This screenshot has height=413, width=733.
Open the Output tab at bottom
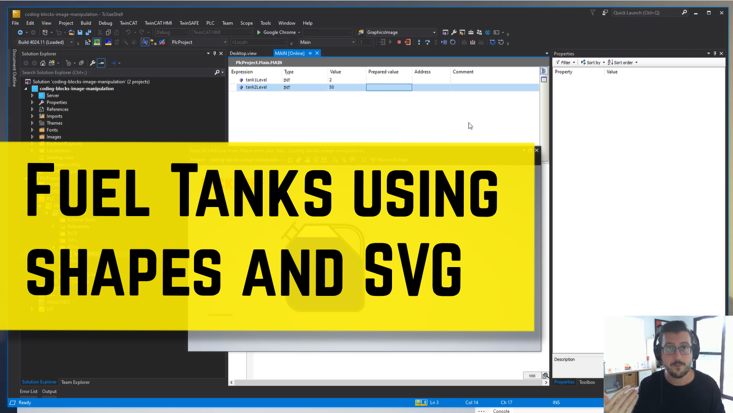(50, 391)
